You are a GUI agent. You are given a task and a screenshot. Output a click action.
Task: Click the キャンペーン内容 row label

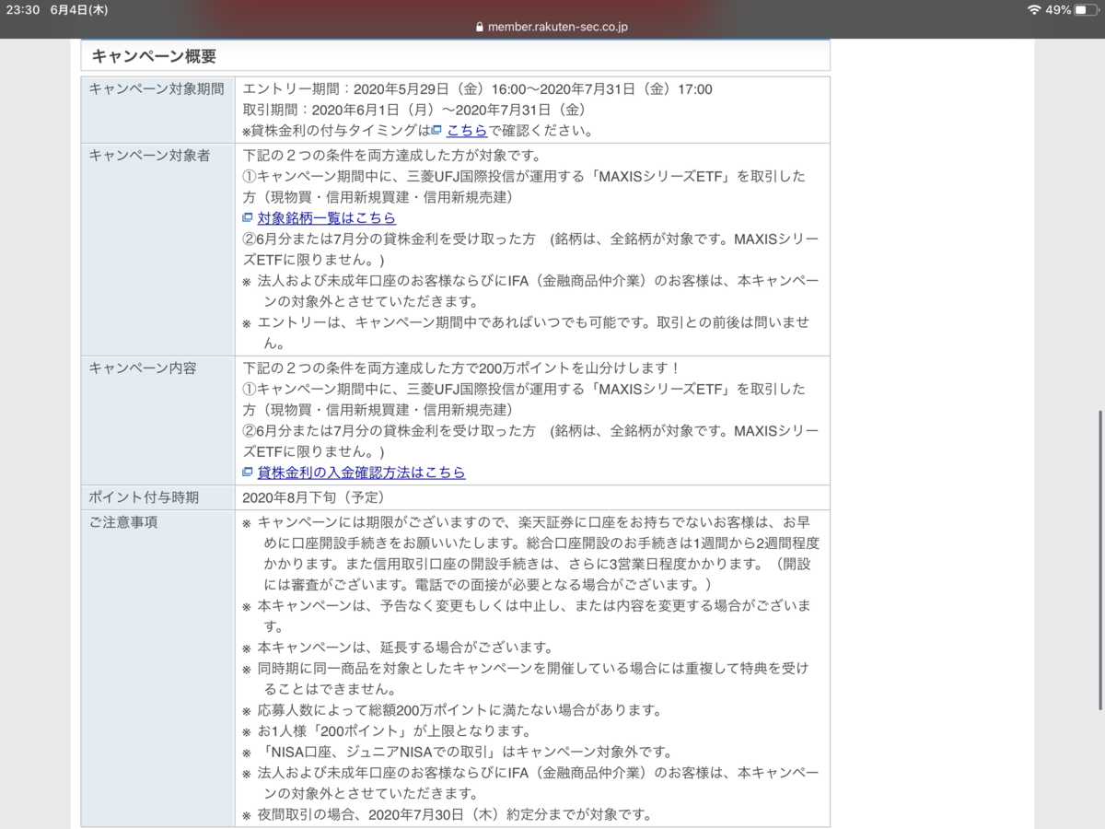click(x=143, y=367)
